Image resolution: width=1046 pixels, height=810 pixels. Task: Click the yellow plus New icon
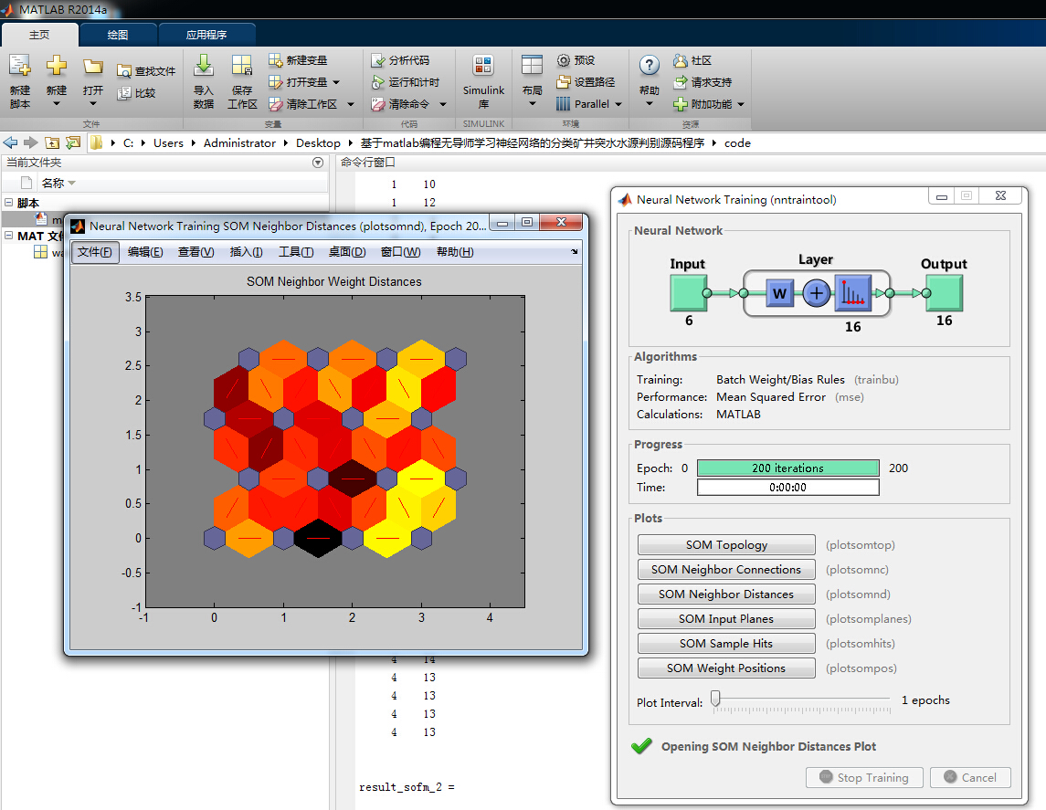[56, 66]
